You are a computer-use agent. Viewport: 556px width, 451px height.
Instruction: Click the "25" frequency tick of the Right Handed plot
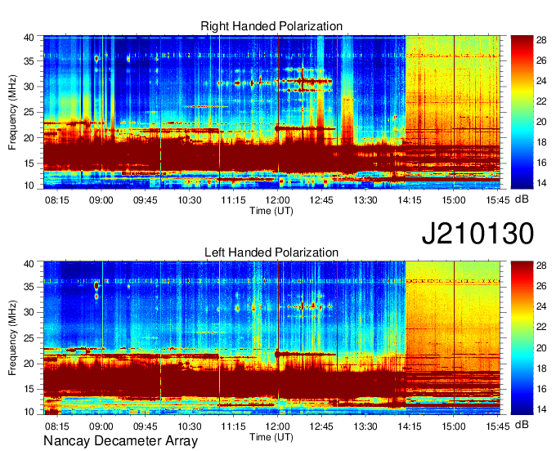[29, 112]
